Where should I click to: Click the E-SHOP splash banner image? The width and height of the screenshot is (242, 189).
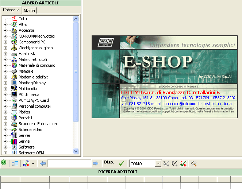coord(165,77)
